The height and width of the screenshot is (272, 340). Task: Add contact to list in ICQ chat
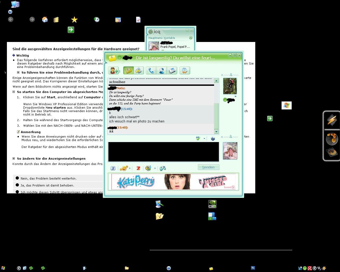pyautogui.click(x=114, y=71)
